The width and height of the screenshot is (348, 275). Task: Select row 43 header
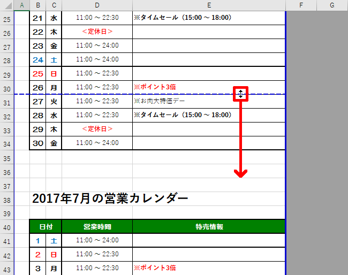(x=7, y=269)
